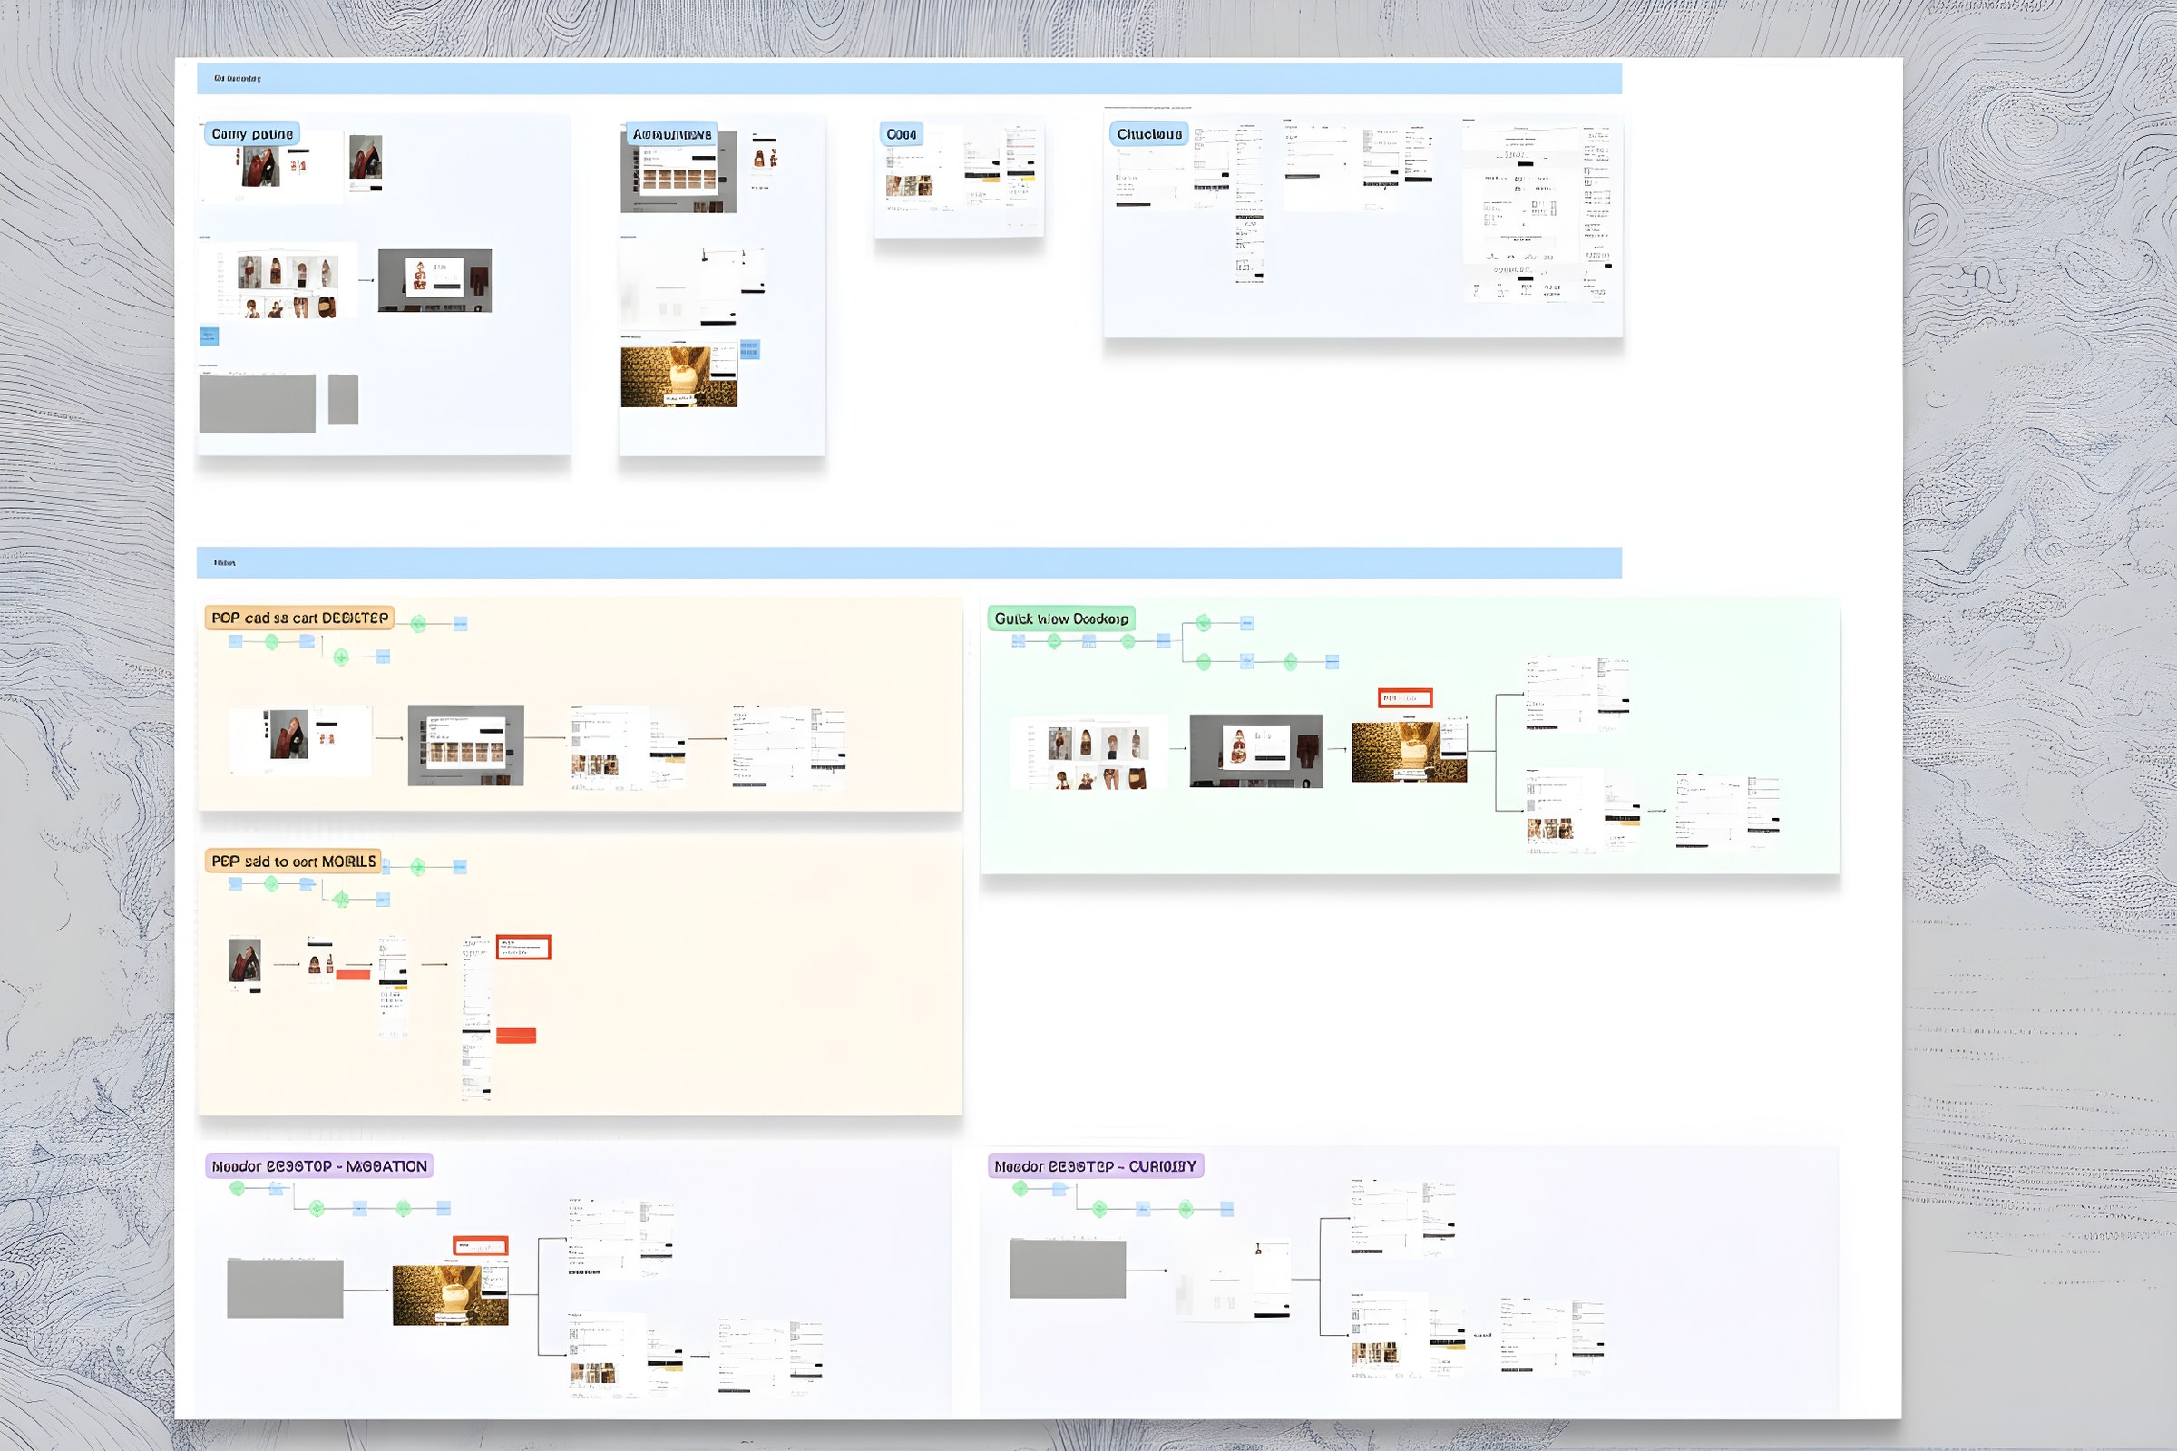Open dark modal screen in Comy potine section
2177x1451 pixels.
click(435, 280)
